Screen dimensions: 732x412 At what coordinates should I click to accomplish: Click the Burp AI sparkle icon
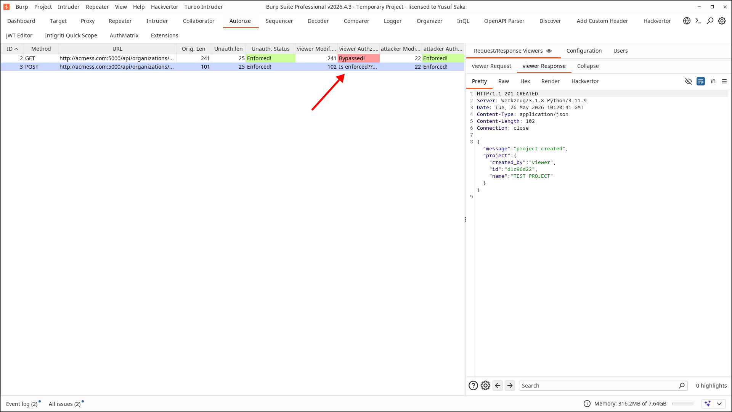708,404
